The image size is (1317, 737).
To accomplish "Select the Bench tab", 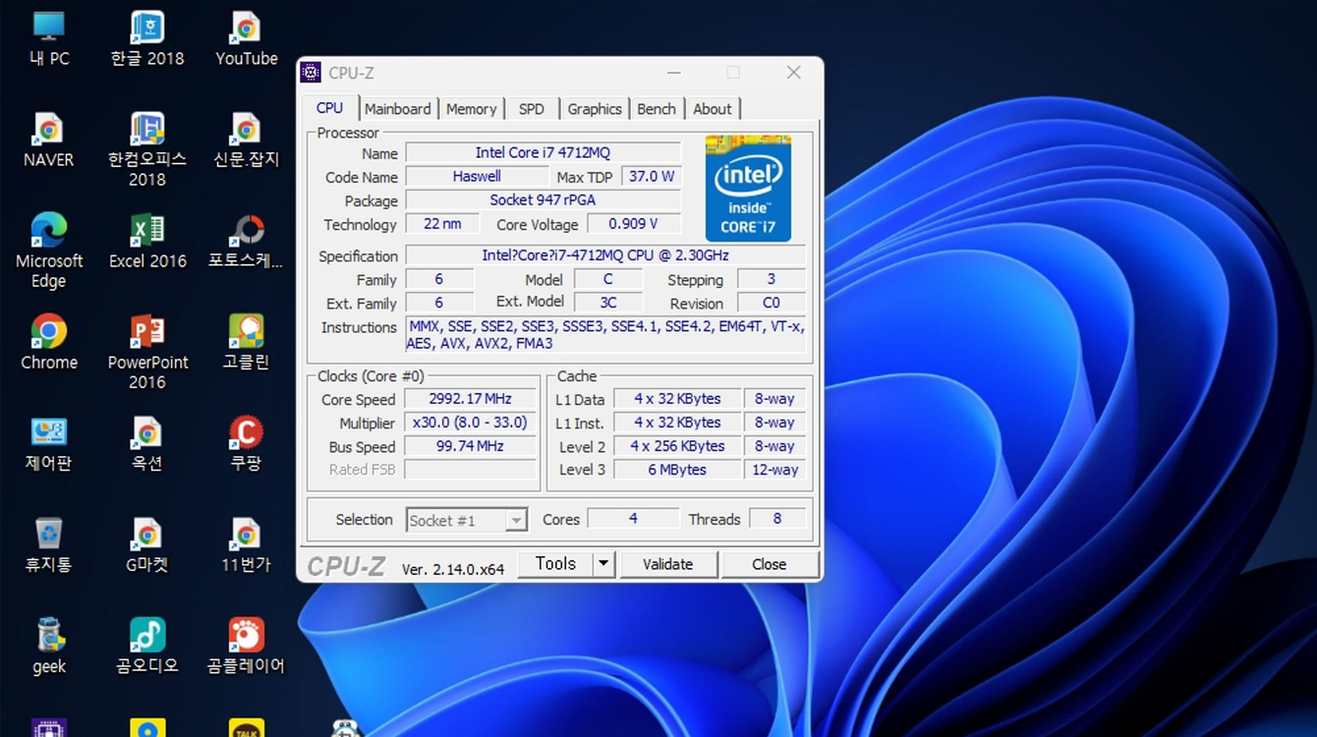I will [656, 108].
